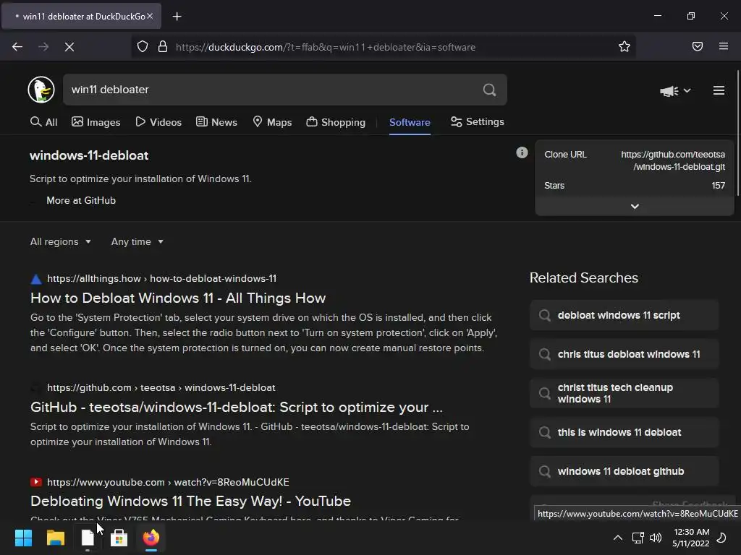Viewport: 741px width, 555px height.
Task: Open Firefox application menu
Action: point(724,46)
